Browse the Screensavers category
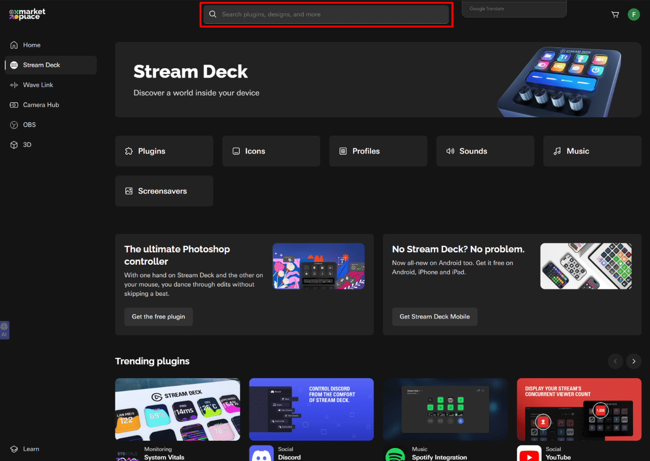The image size is (650, 461). click(164, 191)
